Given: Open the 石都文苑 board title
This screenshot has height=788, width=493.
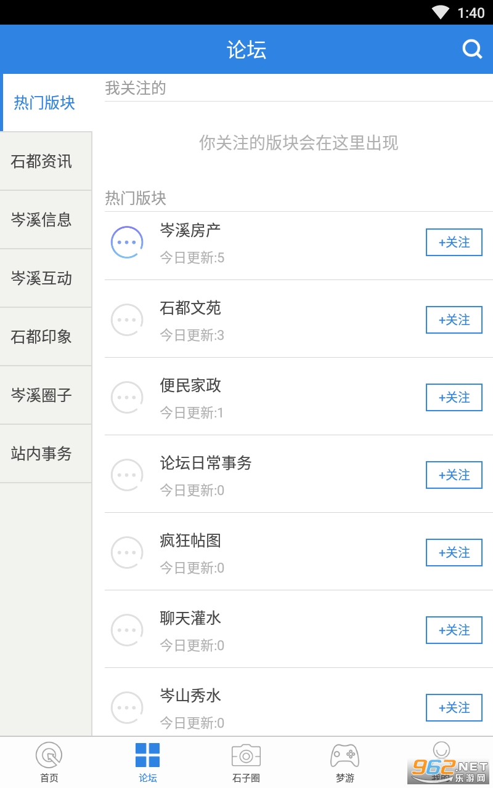Looking at the screenshot, I should point(190,308).
